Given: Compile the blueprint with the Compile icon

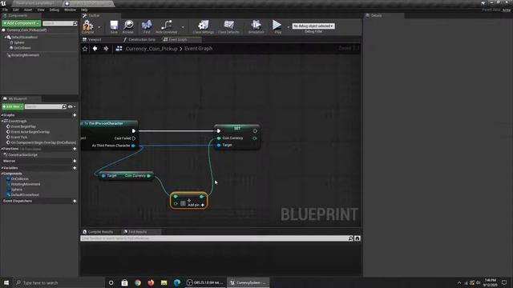Looking at the screenshot, I should [87, 26].
